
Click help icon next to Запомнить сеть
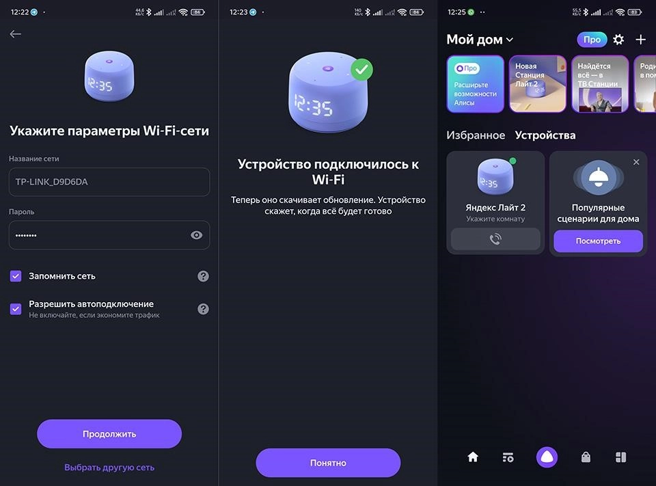[203, 276]
